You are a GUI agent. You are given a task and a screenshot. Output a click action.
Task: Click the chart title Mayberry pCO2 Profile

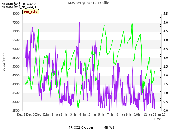click(88, 3)
